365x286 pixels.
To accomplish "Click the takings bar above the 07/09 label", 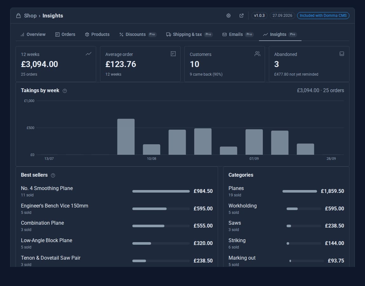I will tap(254, 142).
